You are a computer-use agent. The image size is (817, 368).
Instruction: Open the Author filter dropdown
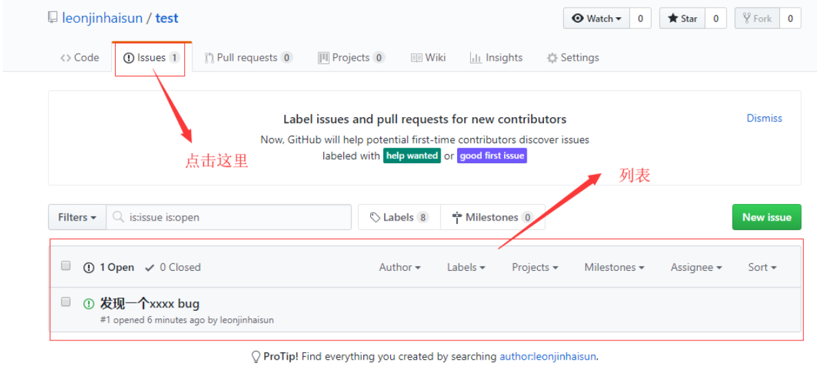[399, 267]
